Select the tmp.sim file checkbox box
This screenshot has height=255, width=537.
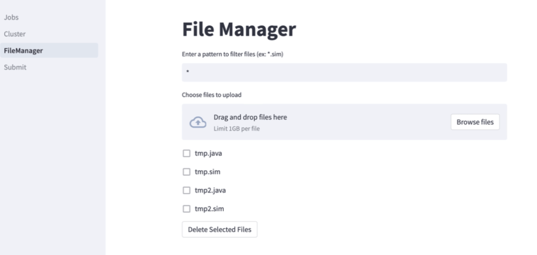click(x=186, y=172)
